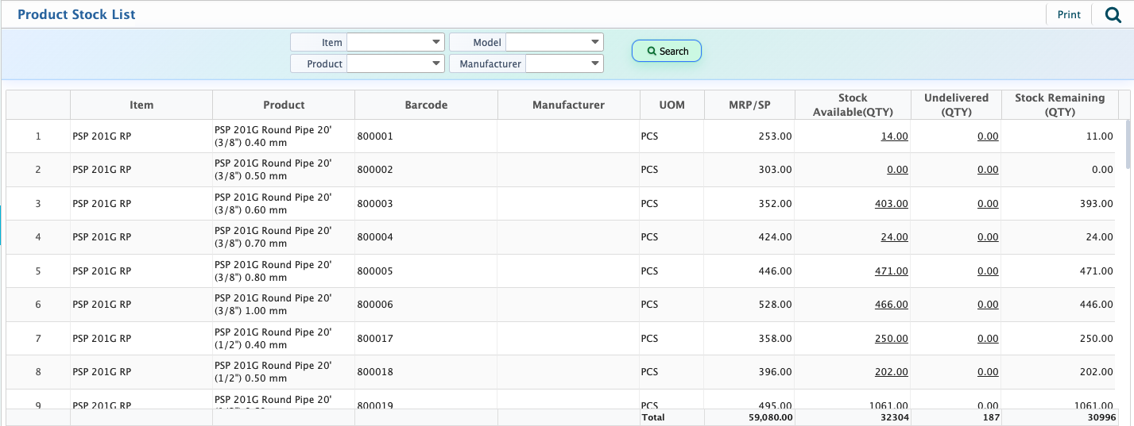Open undelivered 0.00 link for barcode 800004
Viewport: 1134px width, 426px height.
tap(988, 237)
